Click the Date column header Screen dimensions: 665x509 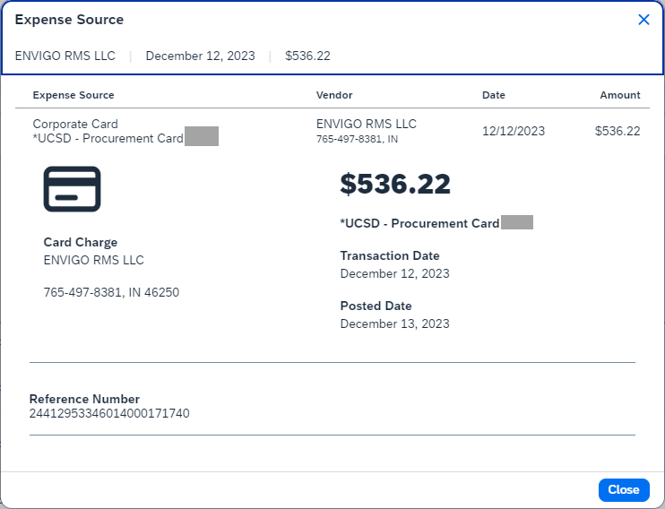[494, 95]
